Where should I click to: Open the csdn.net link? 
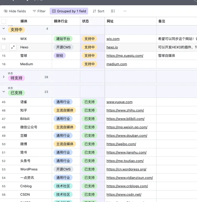(124, 195)
